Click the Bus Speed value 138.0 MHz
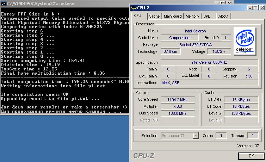Screen dimensions: 266x162 tap(178, 113)
